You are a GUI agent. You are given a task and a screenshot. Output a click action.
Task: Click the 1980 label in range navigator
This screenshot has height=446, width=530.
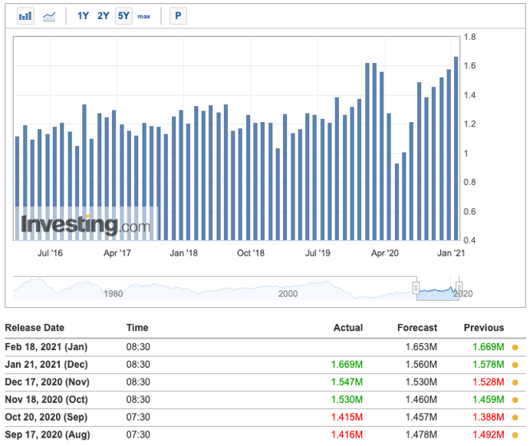[114, 294]
